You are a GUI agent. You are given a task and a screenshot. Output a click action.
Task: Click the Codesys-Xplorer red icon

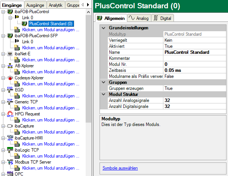coord(10,78)
